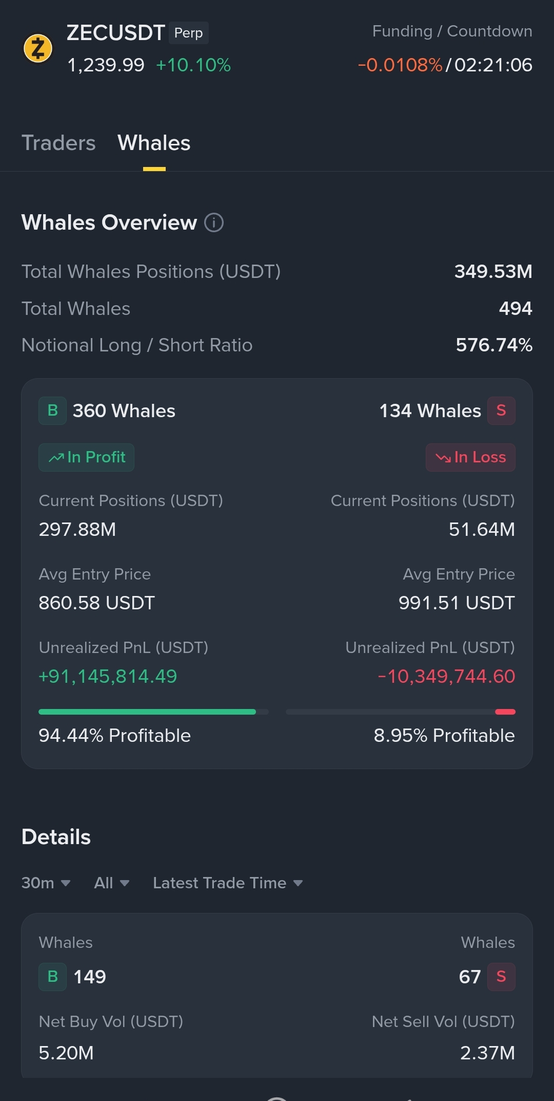
Task: Switch to the Traders tab
Action: tap(58, 143)
